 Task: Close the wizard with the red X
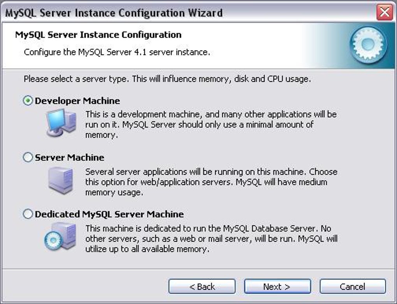(x=385, y=12)
